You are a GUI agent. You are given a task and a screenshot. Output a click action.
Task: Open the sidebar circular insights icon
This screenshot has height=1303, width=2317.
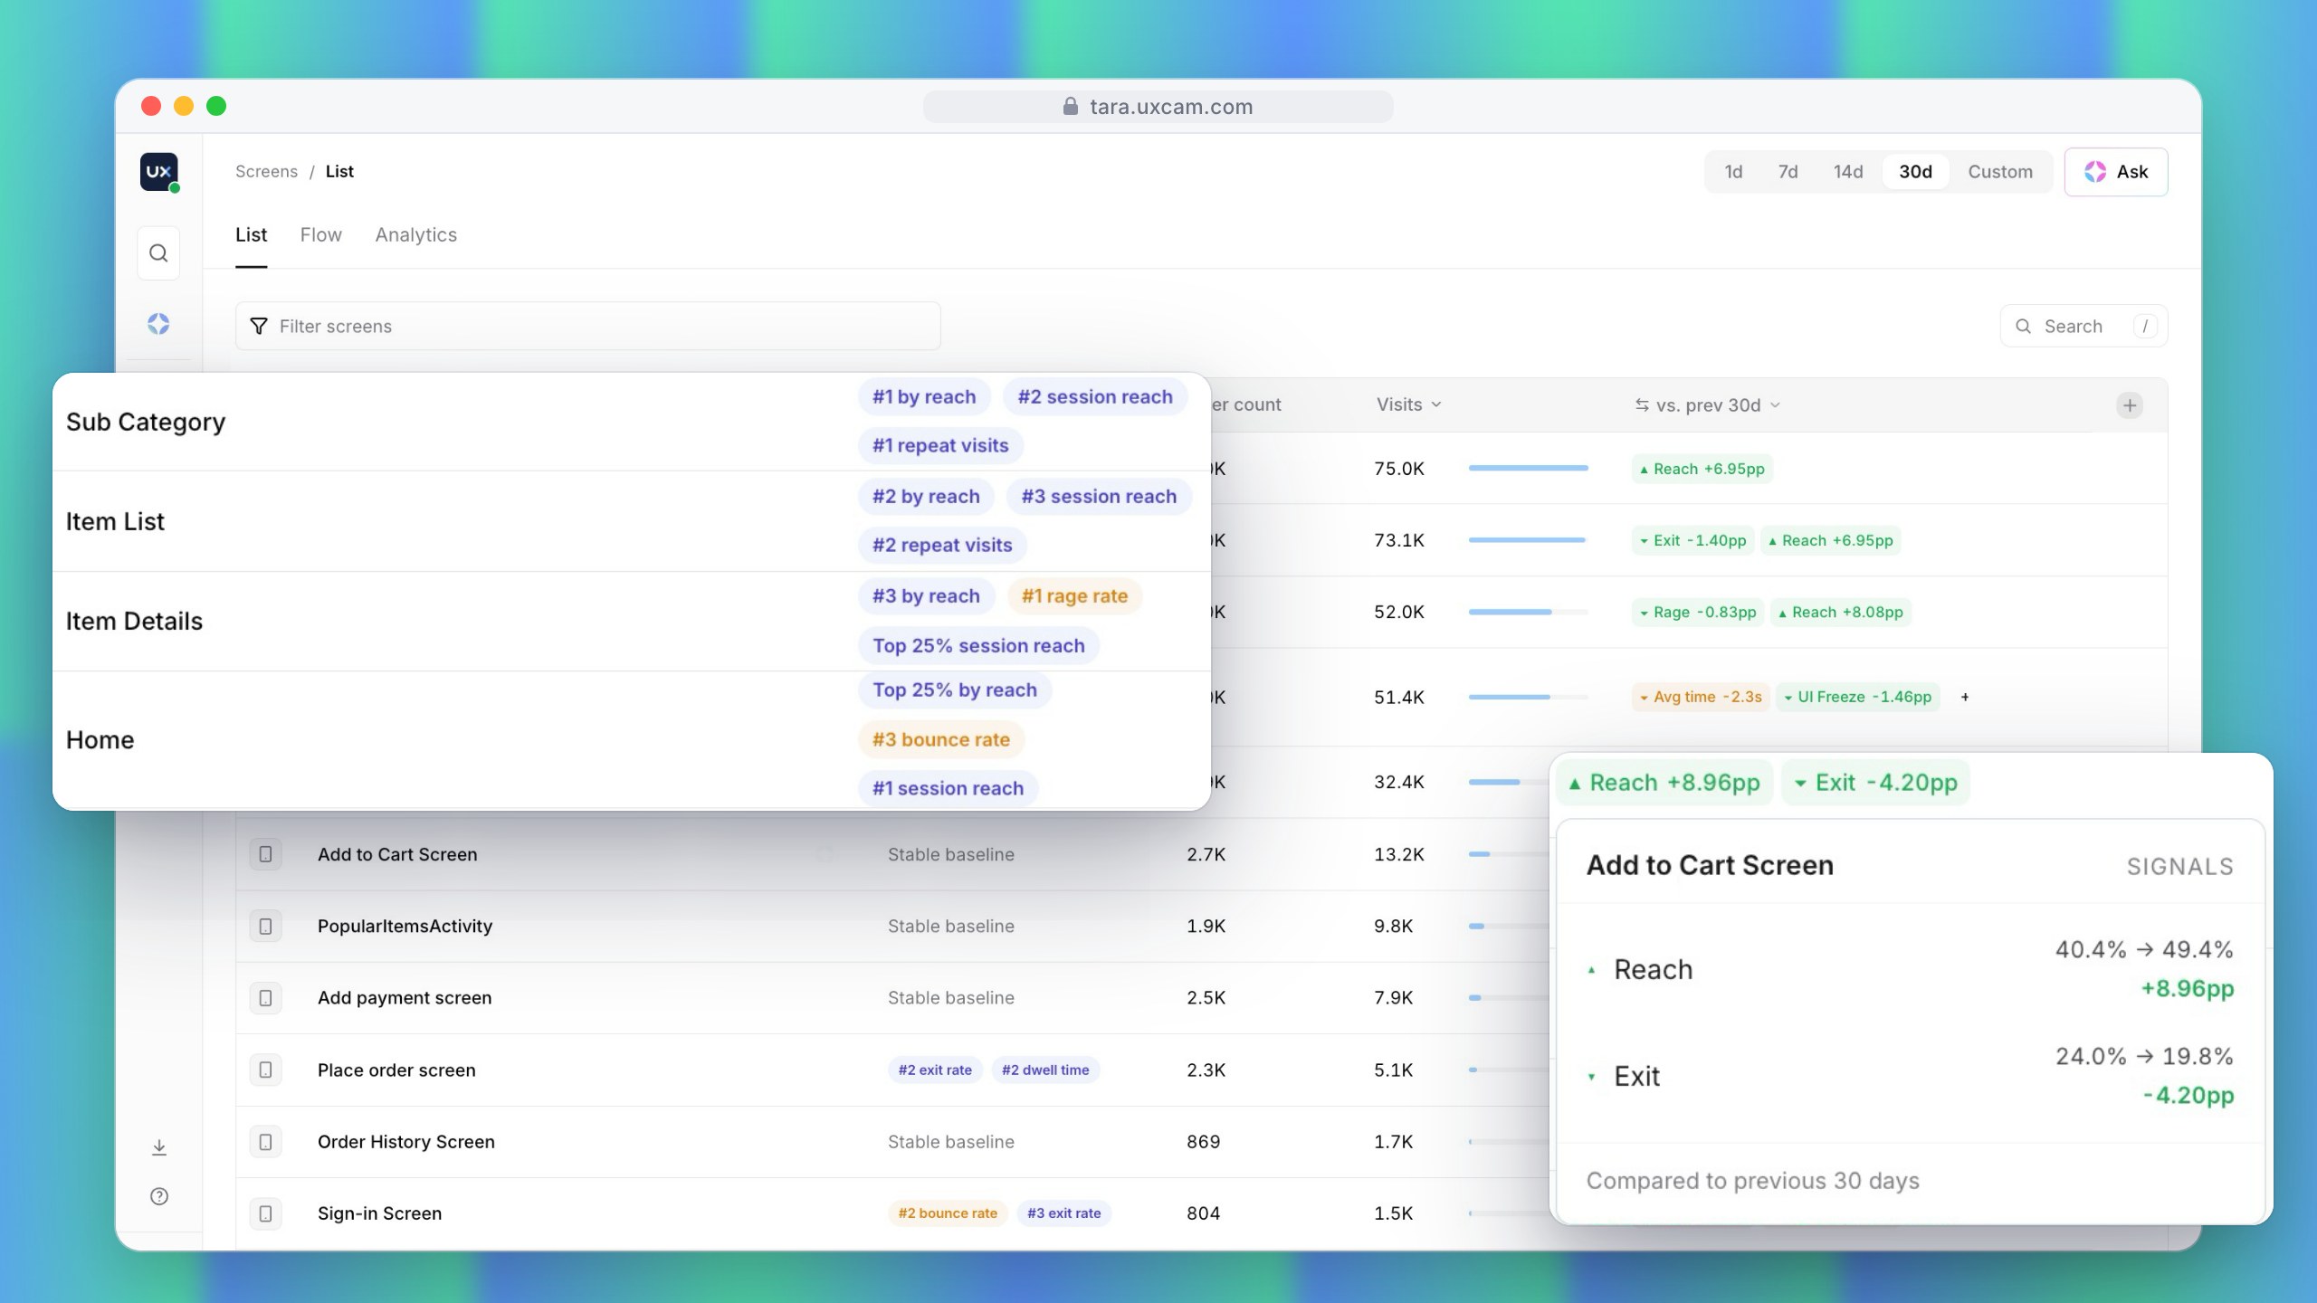coord(158,324)
